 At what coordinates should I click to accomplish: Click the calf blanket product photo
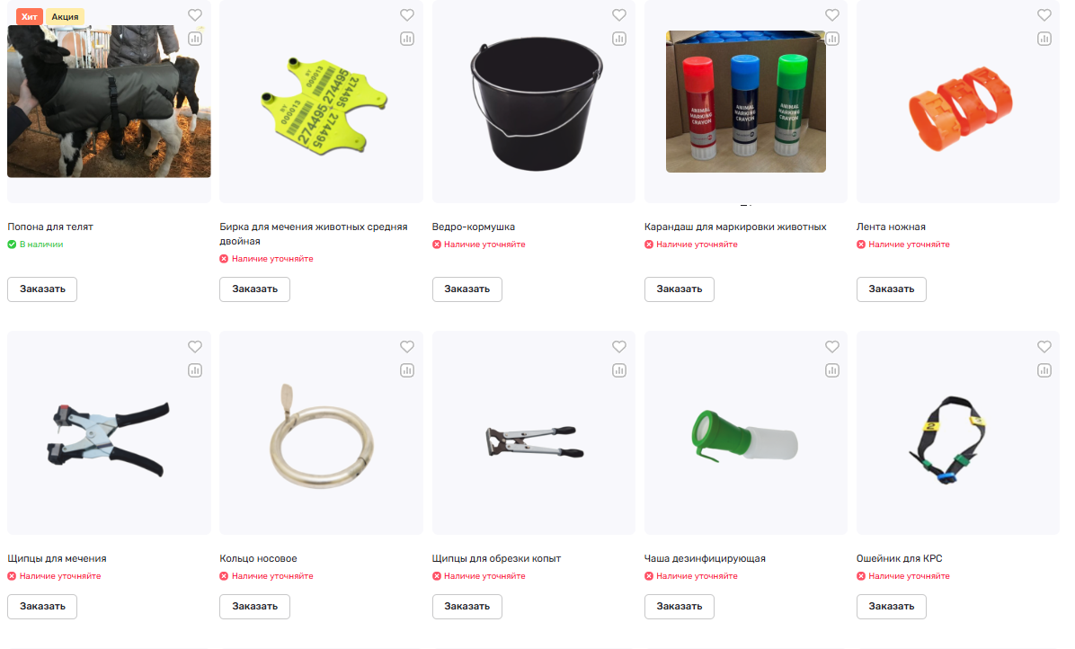(109, 102)
